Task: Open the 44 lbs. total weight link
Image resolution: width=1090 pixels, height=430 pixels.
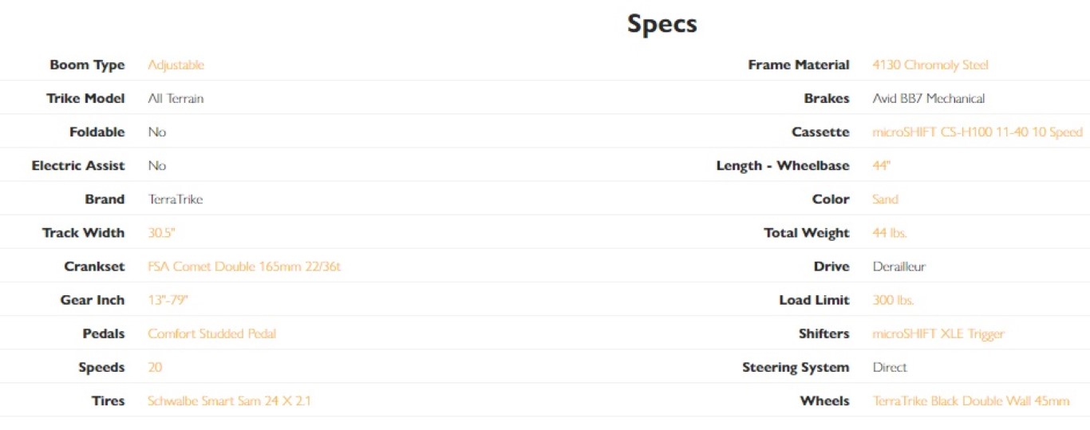Action: [x=889, y=232]
